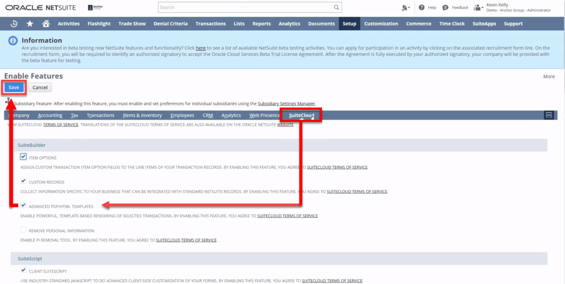Open the change role user icon
Viewport: 565px width, 284px height.
click(x=479, y=7)
